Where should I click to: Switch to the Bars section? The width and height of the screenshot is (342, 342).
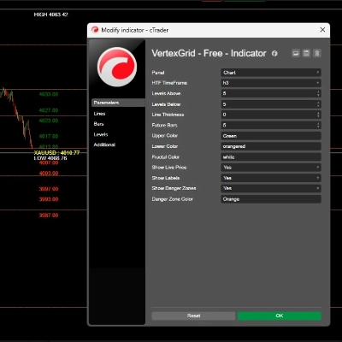click(98, 124)
